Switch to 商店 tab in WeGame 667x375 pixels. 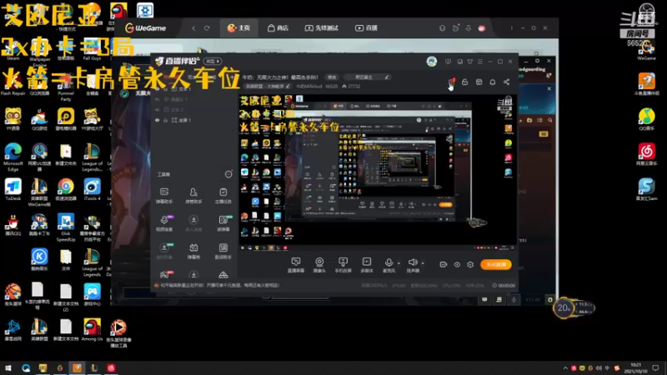278,28
